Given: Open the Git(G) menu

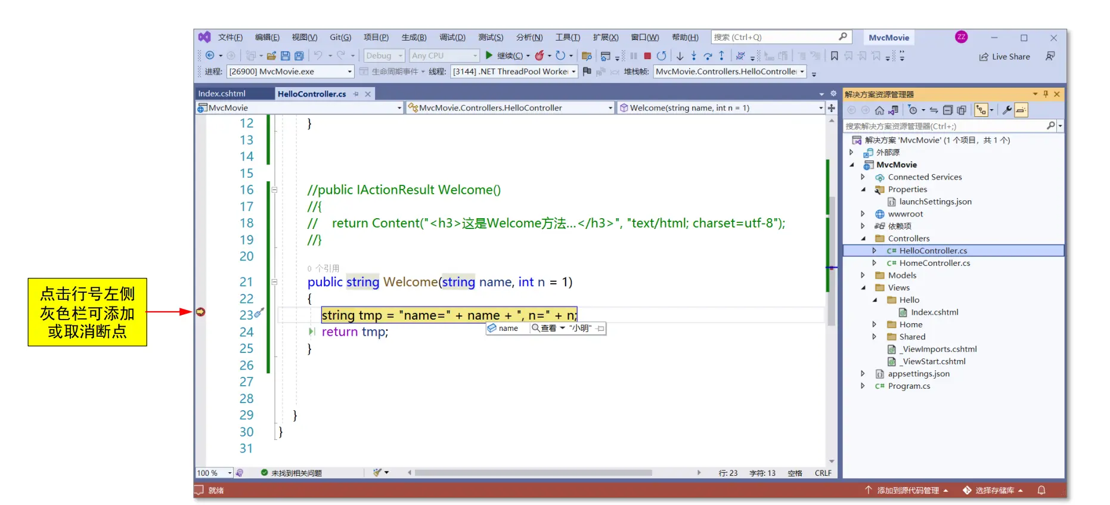Looking at the screenshot, I should [x=340, y=37].
